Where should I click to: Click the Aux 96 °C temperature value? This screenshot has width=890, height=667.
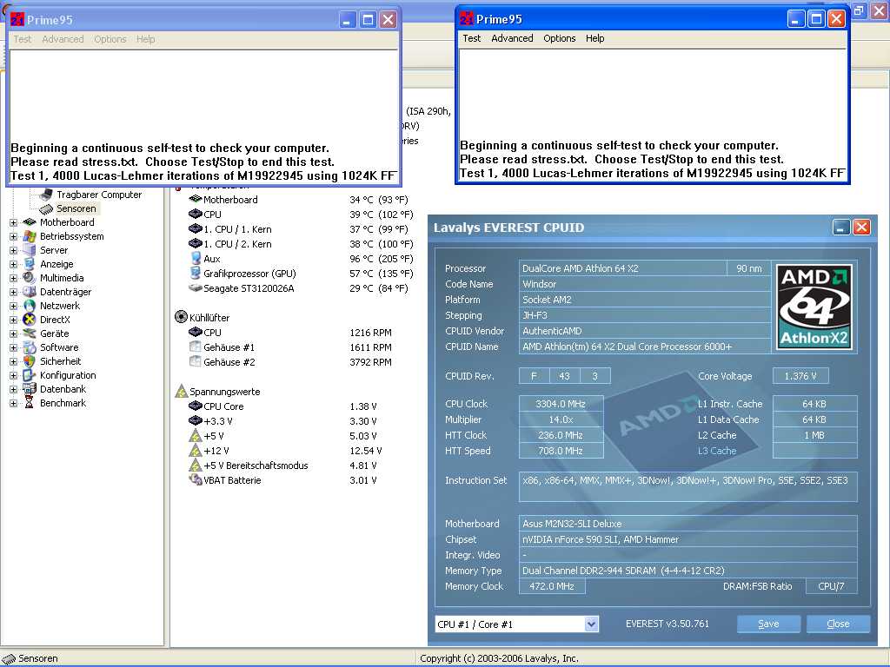point(382,259)
